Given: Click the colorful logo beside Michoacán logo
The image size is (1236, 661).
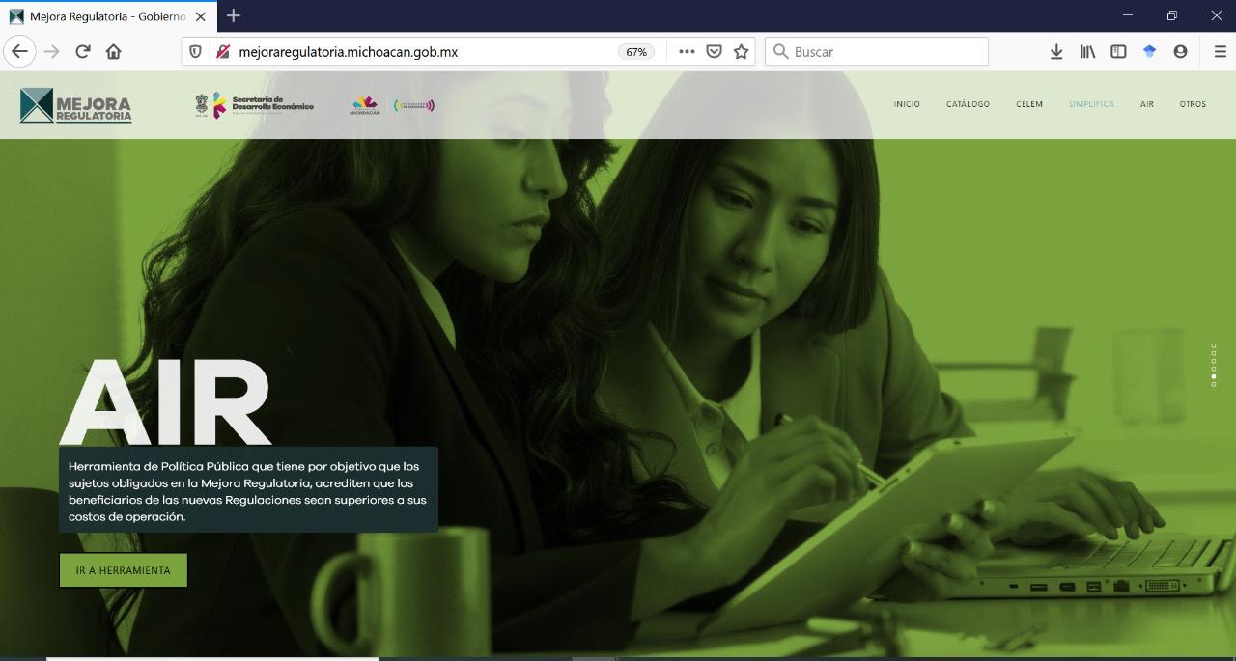Looking at the screenshot, I should [x=414, y=105].
